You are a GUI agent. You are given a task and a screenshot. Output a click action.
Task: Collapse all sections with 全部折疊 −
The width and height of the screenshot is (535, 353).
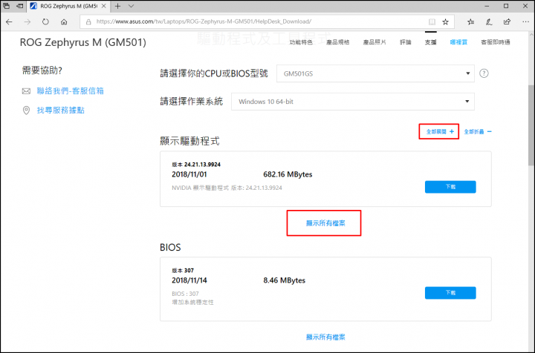[478, 131]
